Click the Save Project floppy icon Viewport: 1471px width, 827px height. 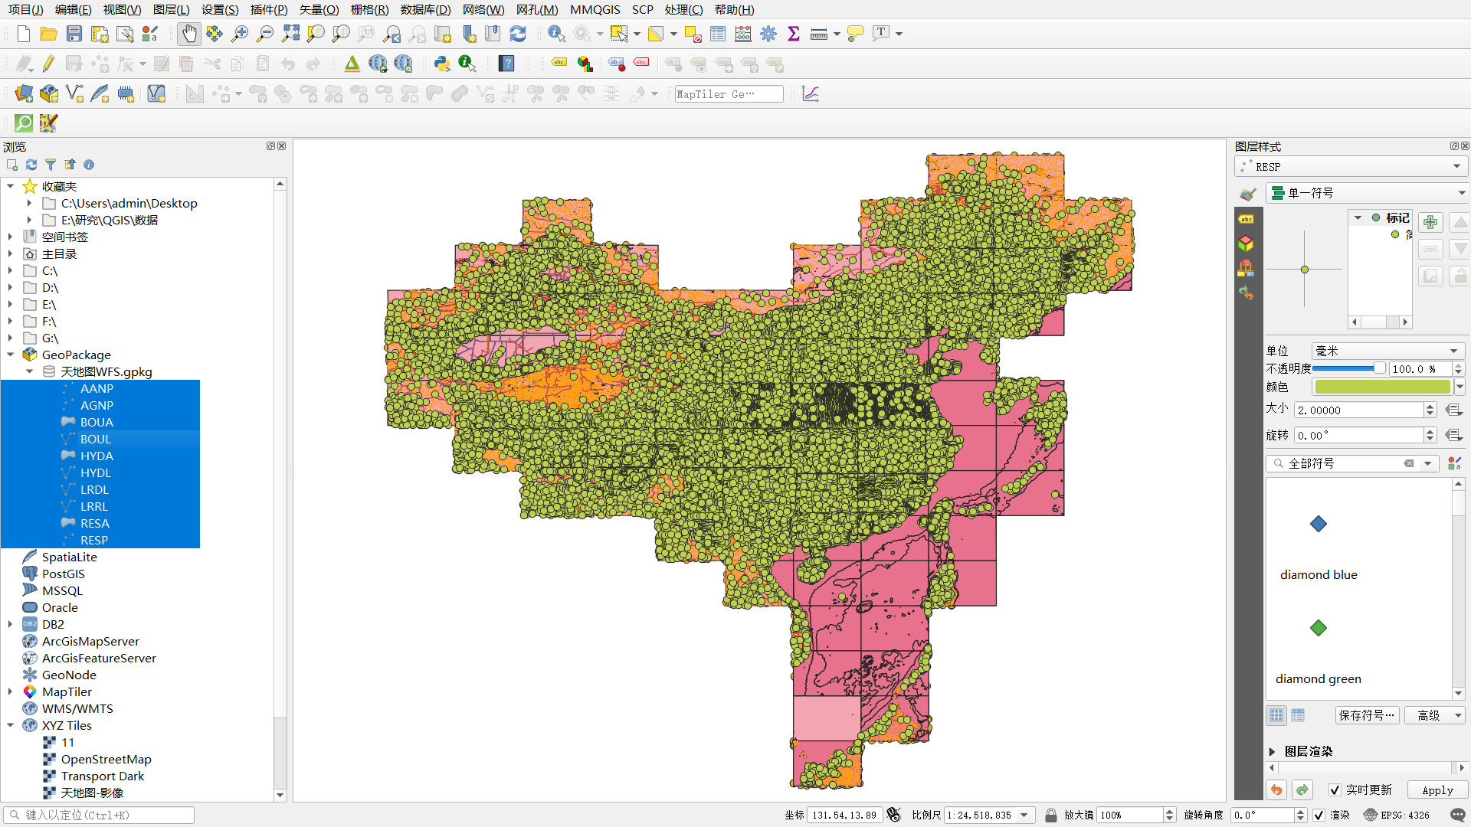point(74,34)
